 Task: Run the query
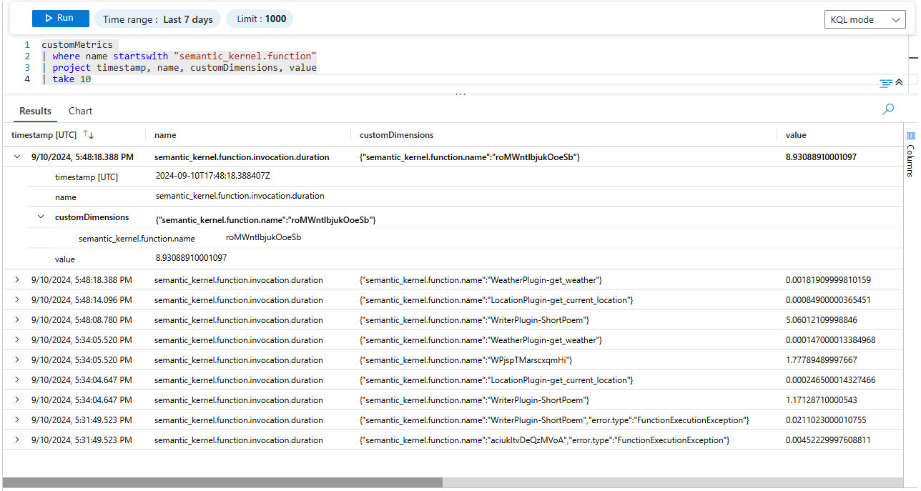tap(60, 19)
